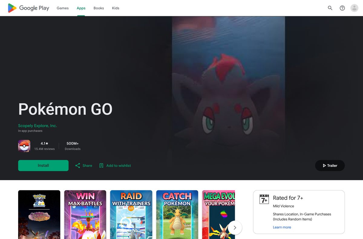Click the In-app purchases text
Image resolution: width=363 pixels, height=239 pixels.
pos(30,131)
